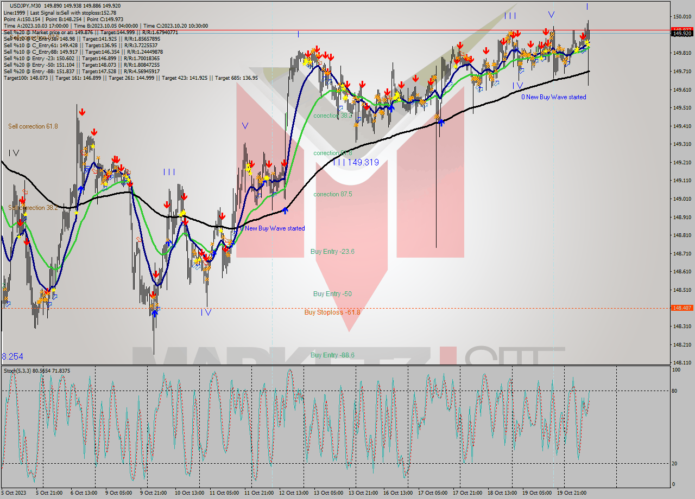
Task: Click the 'Sell %20 @ Entry -50: 151.104' row
Action: [81, 65]
